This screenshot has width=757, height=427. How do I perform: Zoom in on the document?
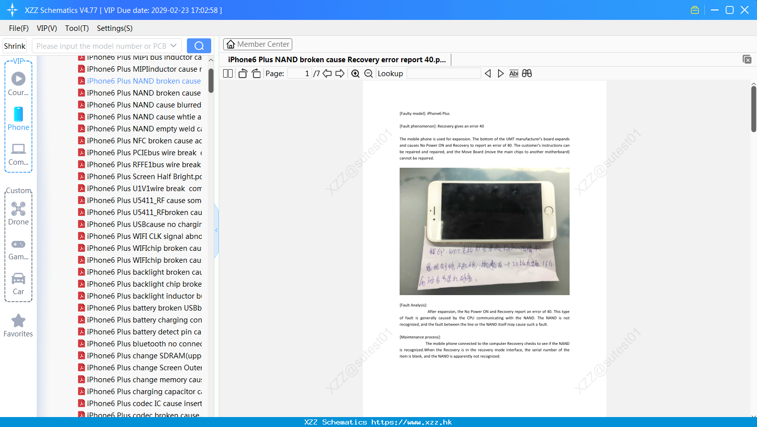click(355, 74)
